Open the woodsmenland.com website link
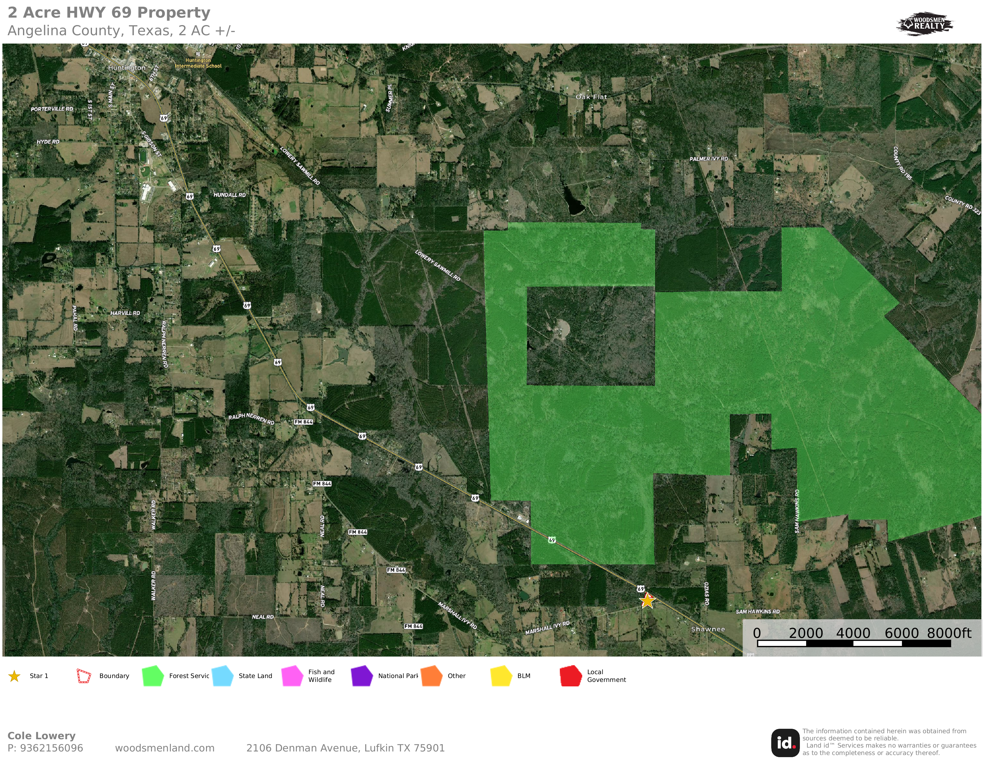This screenshot has height=761, width=985. coord(165,748)
